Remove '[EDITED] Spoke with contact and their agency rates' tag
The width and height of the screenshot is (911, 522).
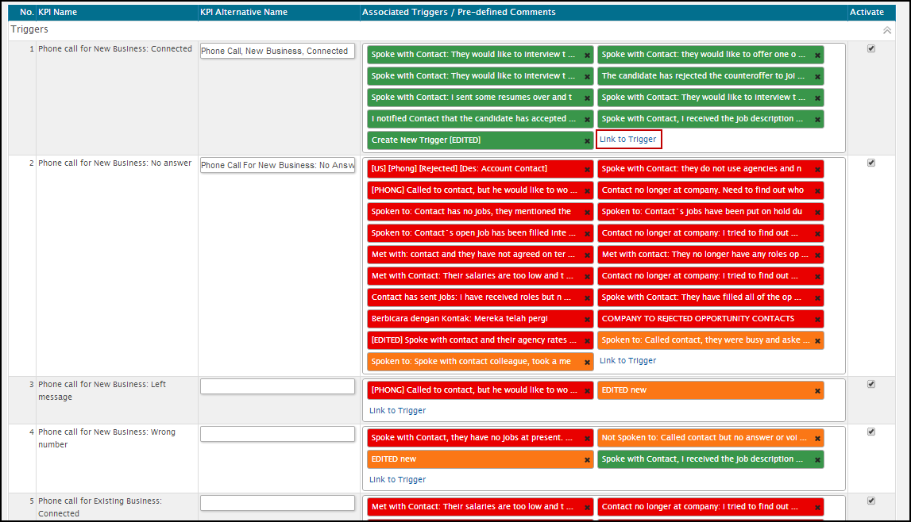588,342
